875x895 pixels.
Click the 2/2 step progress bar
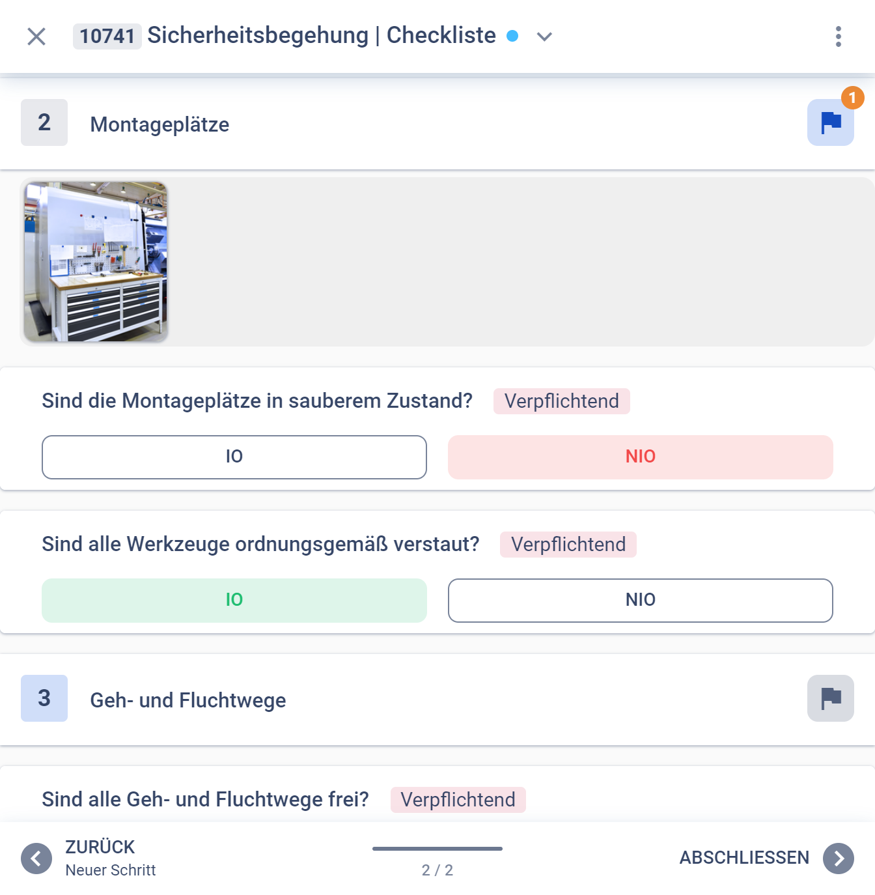pyautogui.click(x=437, y=849)
